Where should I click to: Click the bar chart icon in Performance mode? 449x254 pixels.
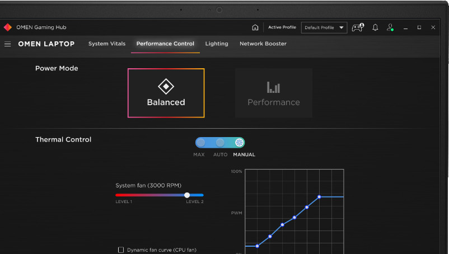[273, 87]
